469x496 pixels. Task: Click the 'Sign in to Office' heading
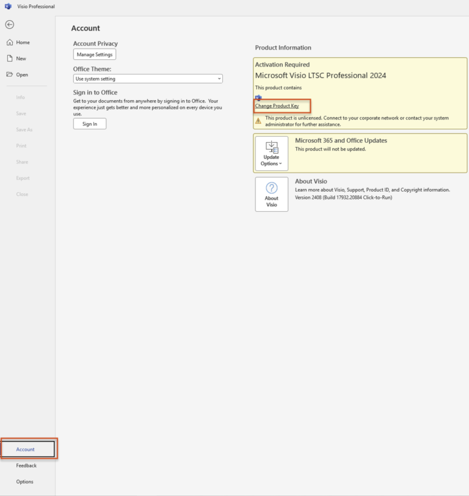[x=95, y=92]
